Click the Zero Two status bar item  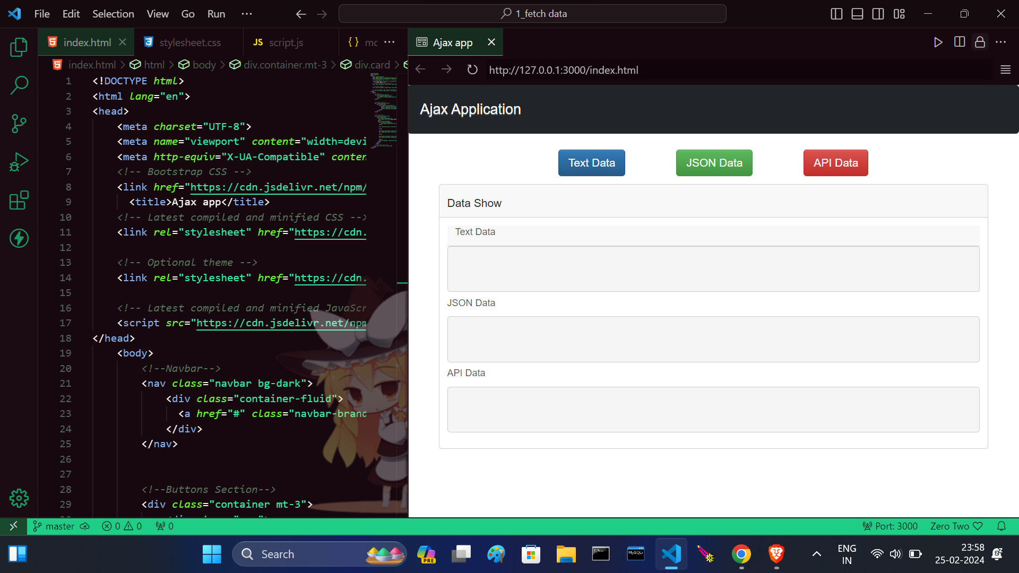coord(956,526)
